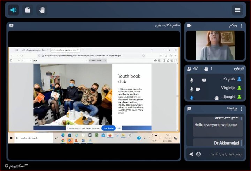Select user Virginija in the users list

[x=228, y=88]
